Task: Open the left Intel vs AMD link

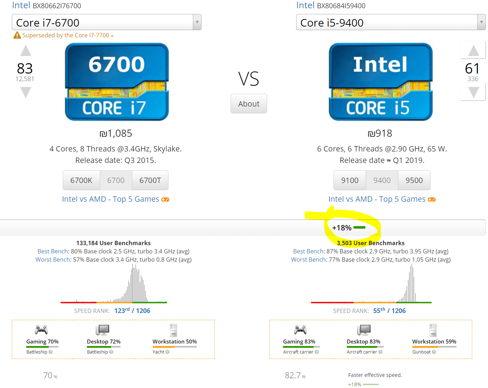Action: point(110,199)
